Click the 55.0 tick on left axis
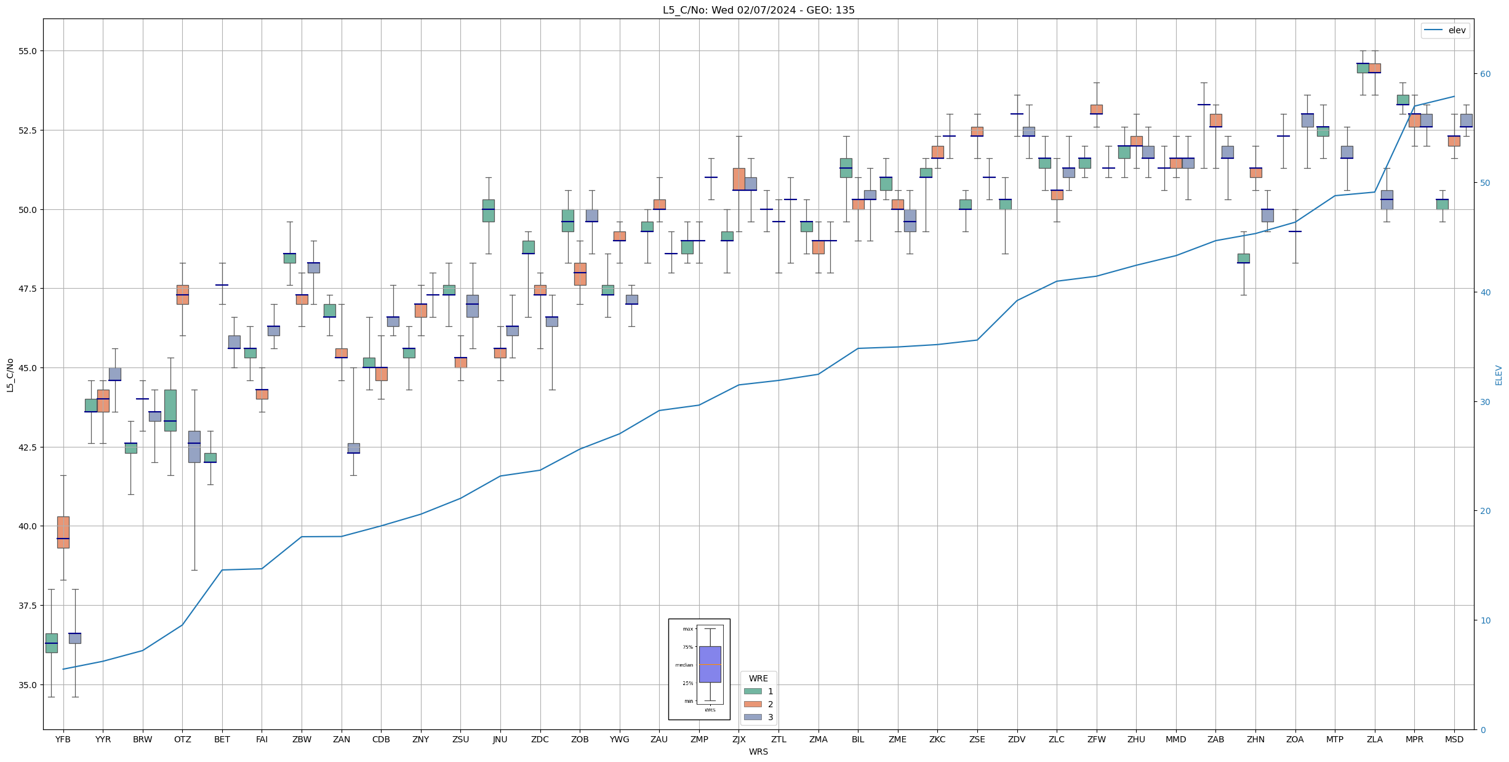Viewport: 1509px width, 762px height. point(26,51)
